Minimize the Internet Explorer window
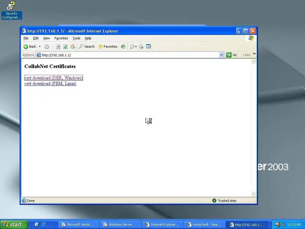The image size is (305, 229). click(x=239, y=31)
